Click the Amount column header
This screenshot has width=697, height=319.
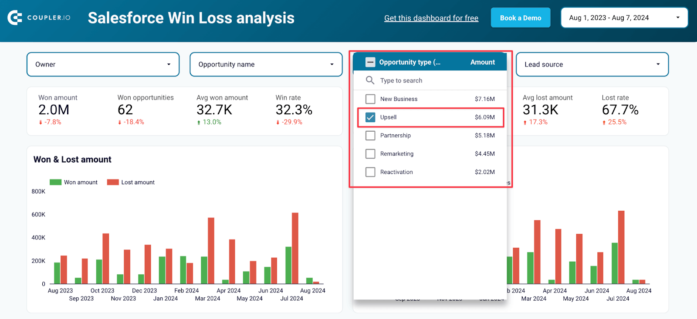(x=483, y=62)
